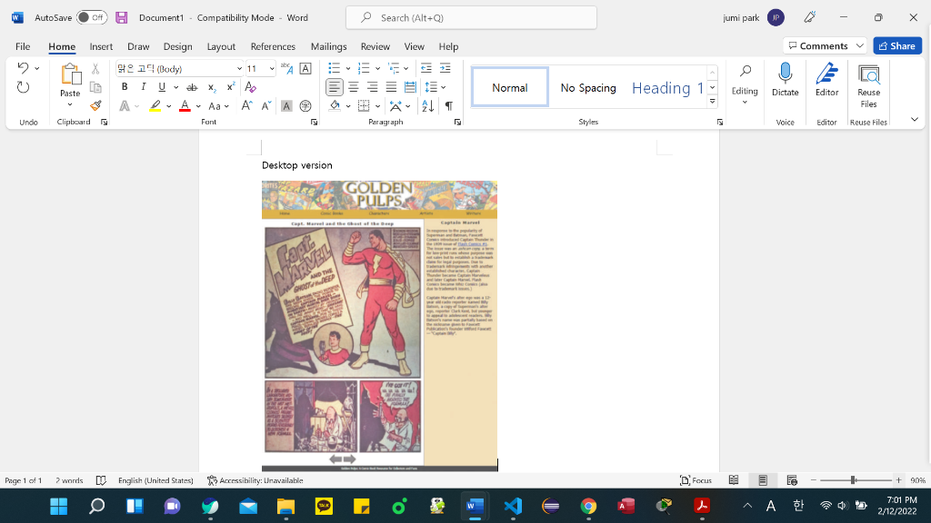Click the zoom slider in status bar

853,480
